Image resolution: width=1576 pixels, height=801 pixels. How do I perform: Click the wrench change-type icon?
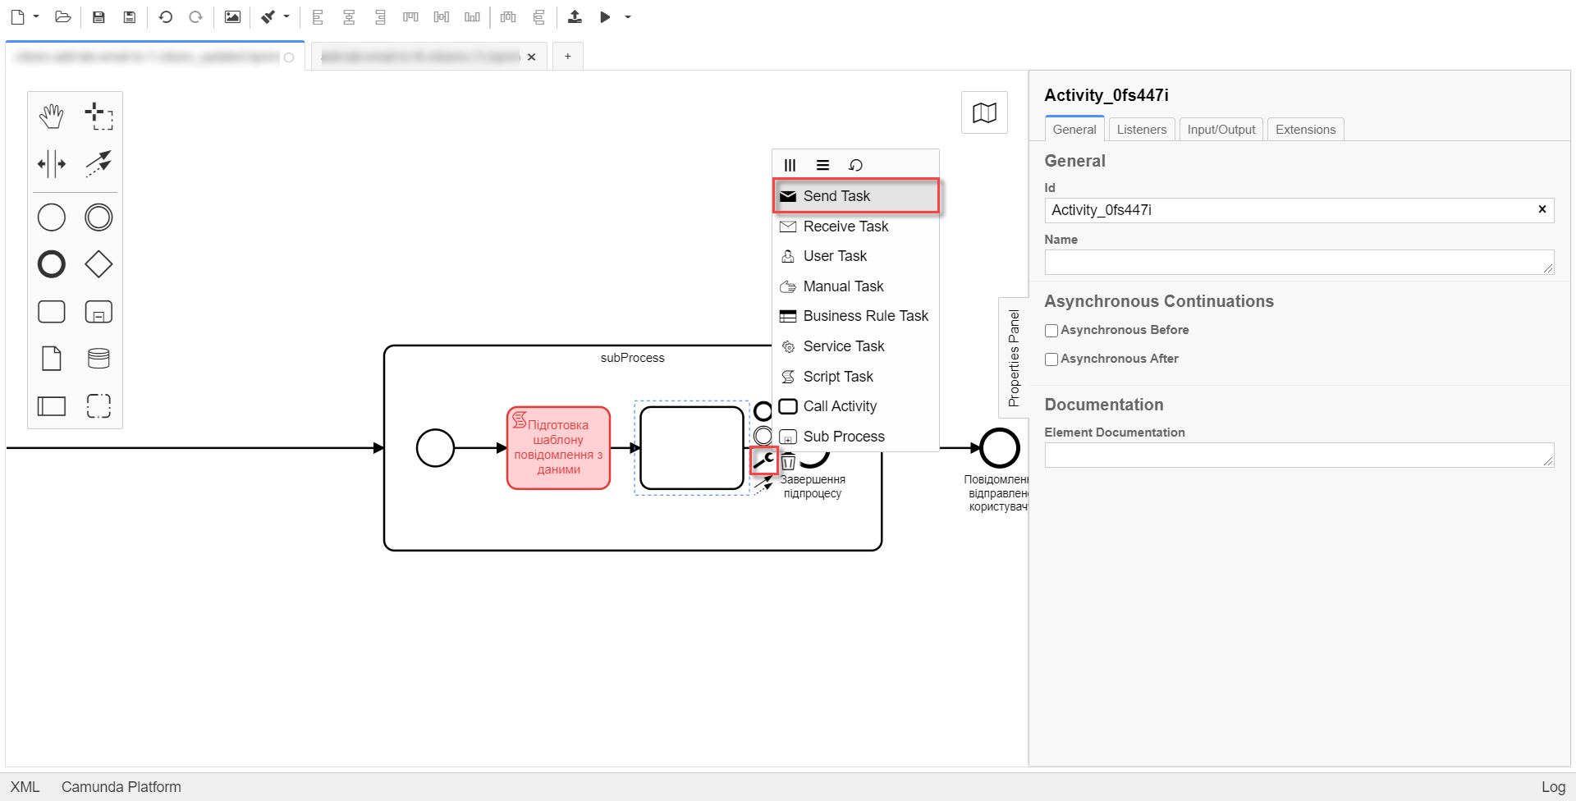[x=763, y=460]
